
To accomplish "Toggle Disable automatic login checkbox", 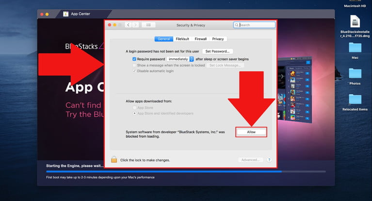I will pos(134,71).
